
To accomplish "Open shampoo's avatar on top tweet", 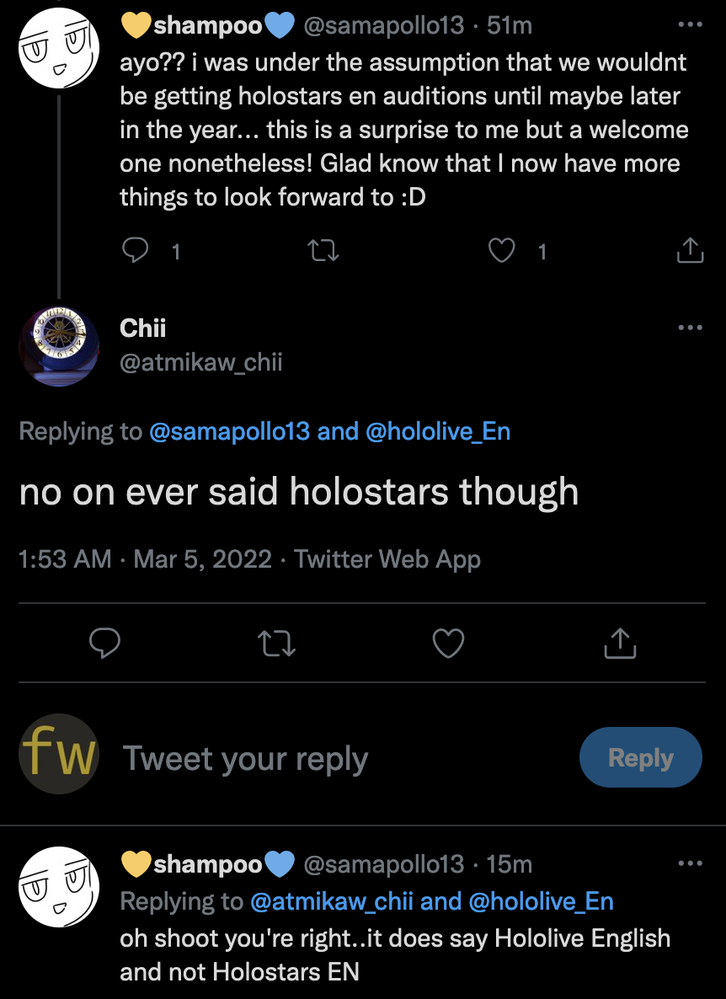I will (57, 49).
